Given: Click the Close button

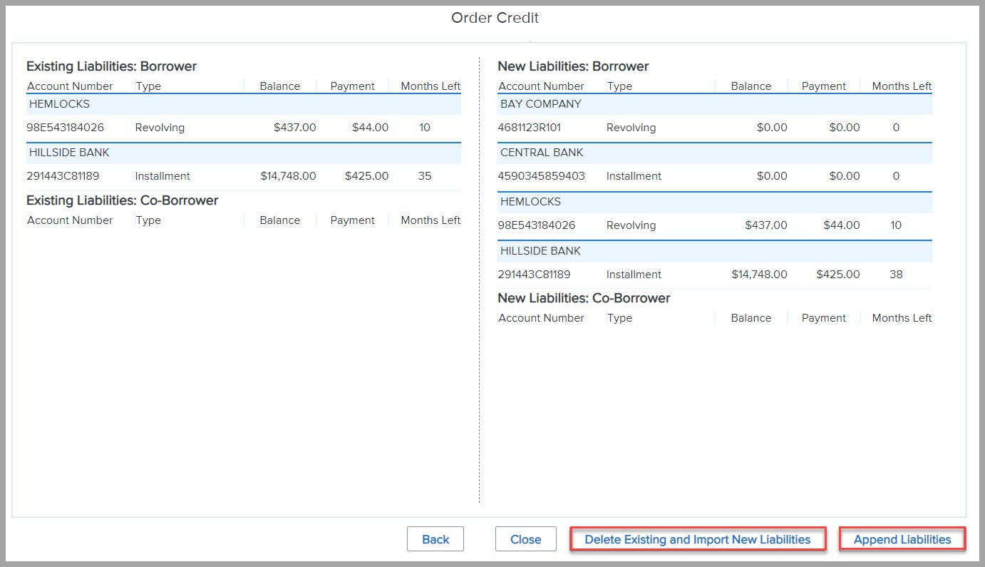Looking at the screenshot, I should tap(526, 539).
